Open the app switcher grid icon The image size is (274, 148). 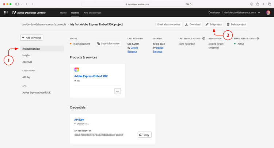[x=5, y=12]
